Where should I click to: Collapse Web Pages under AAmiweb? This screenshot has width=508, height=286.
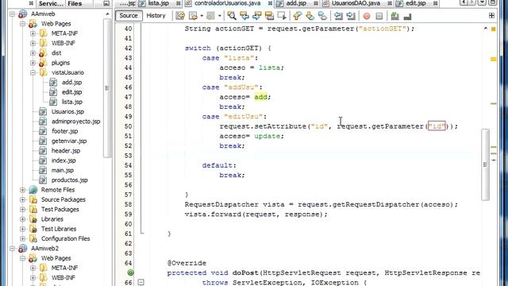(x=23, y=24)
